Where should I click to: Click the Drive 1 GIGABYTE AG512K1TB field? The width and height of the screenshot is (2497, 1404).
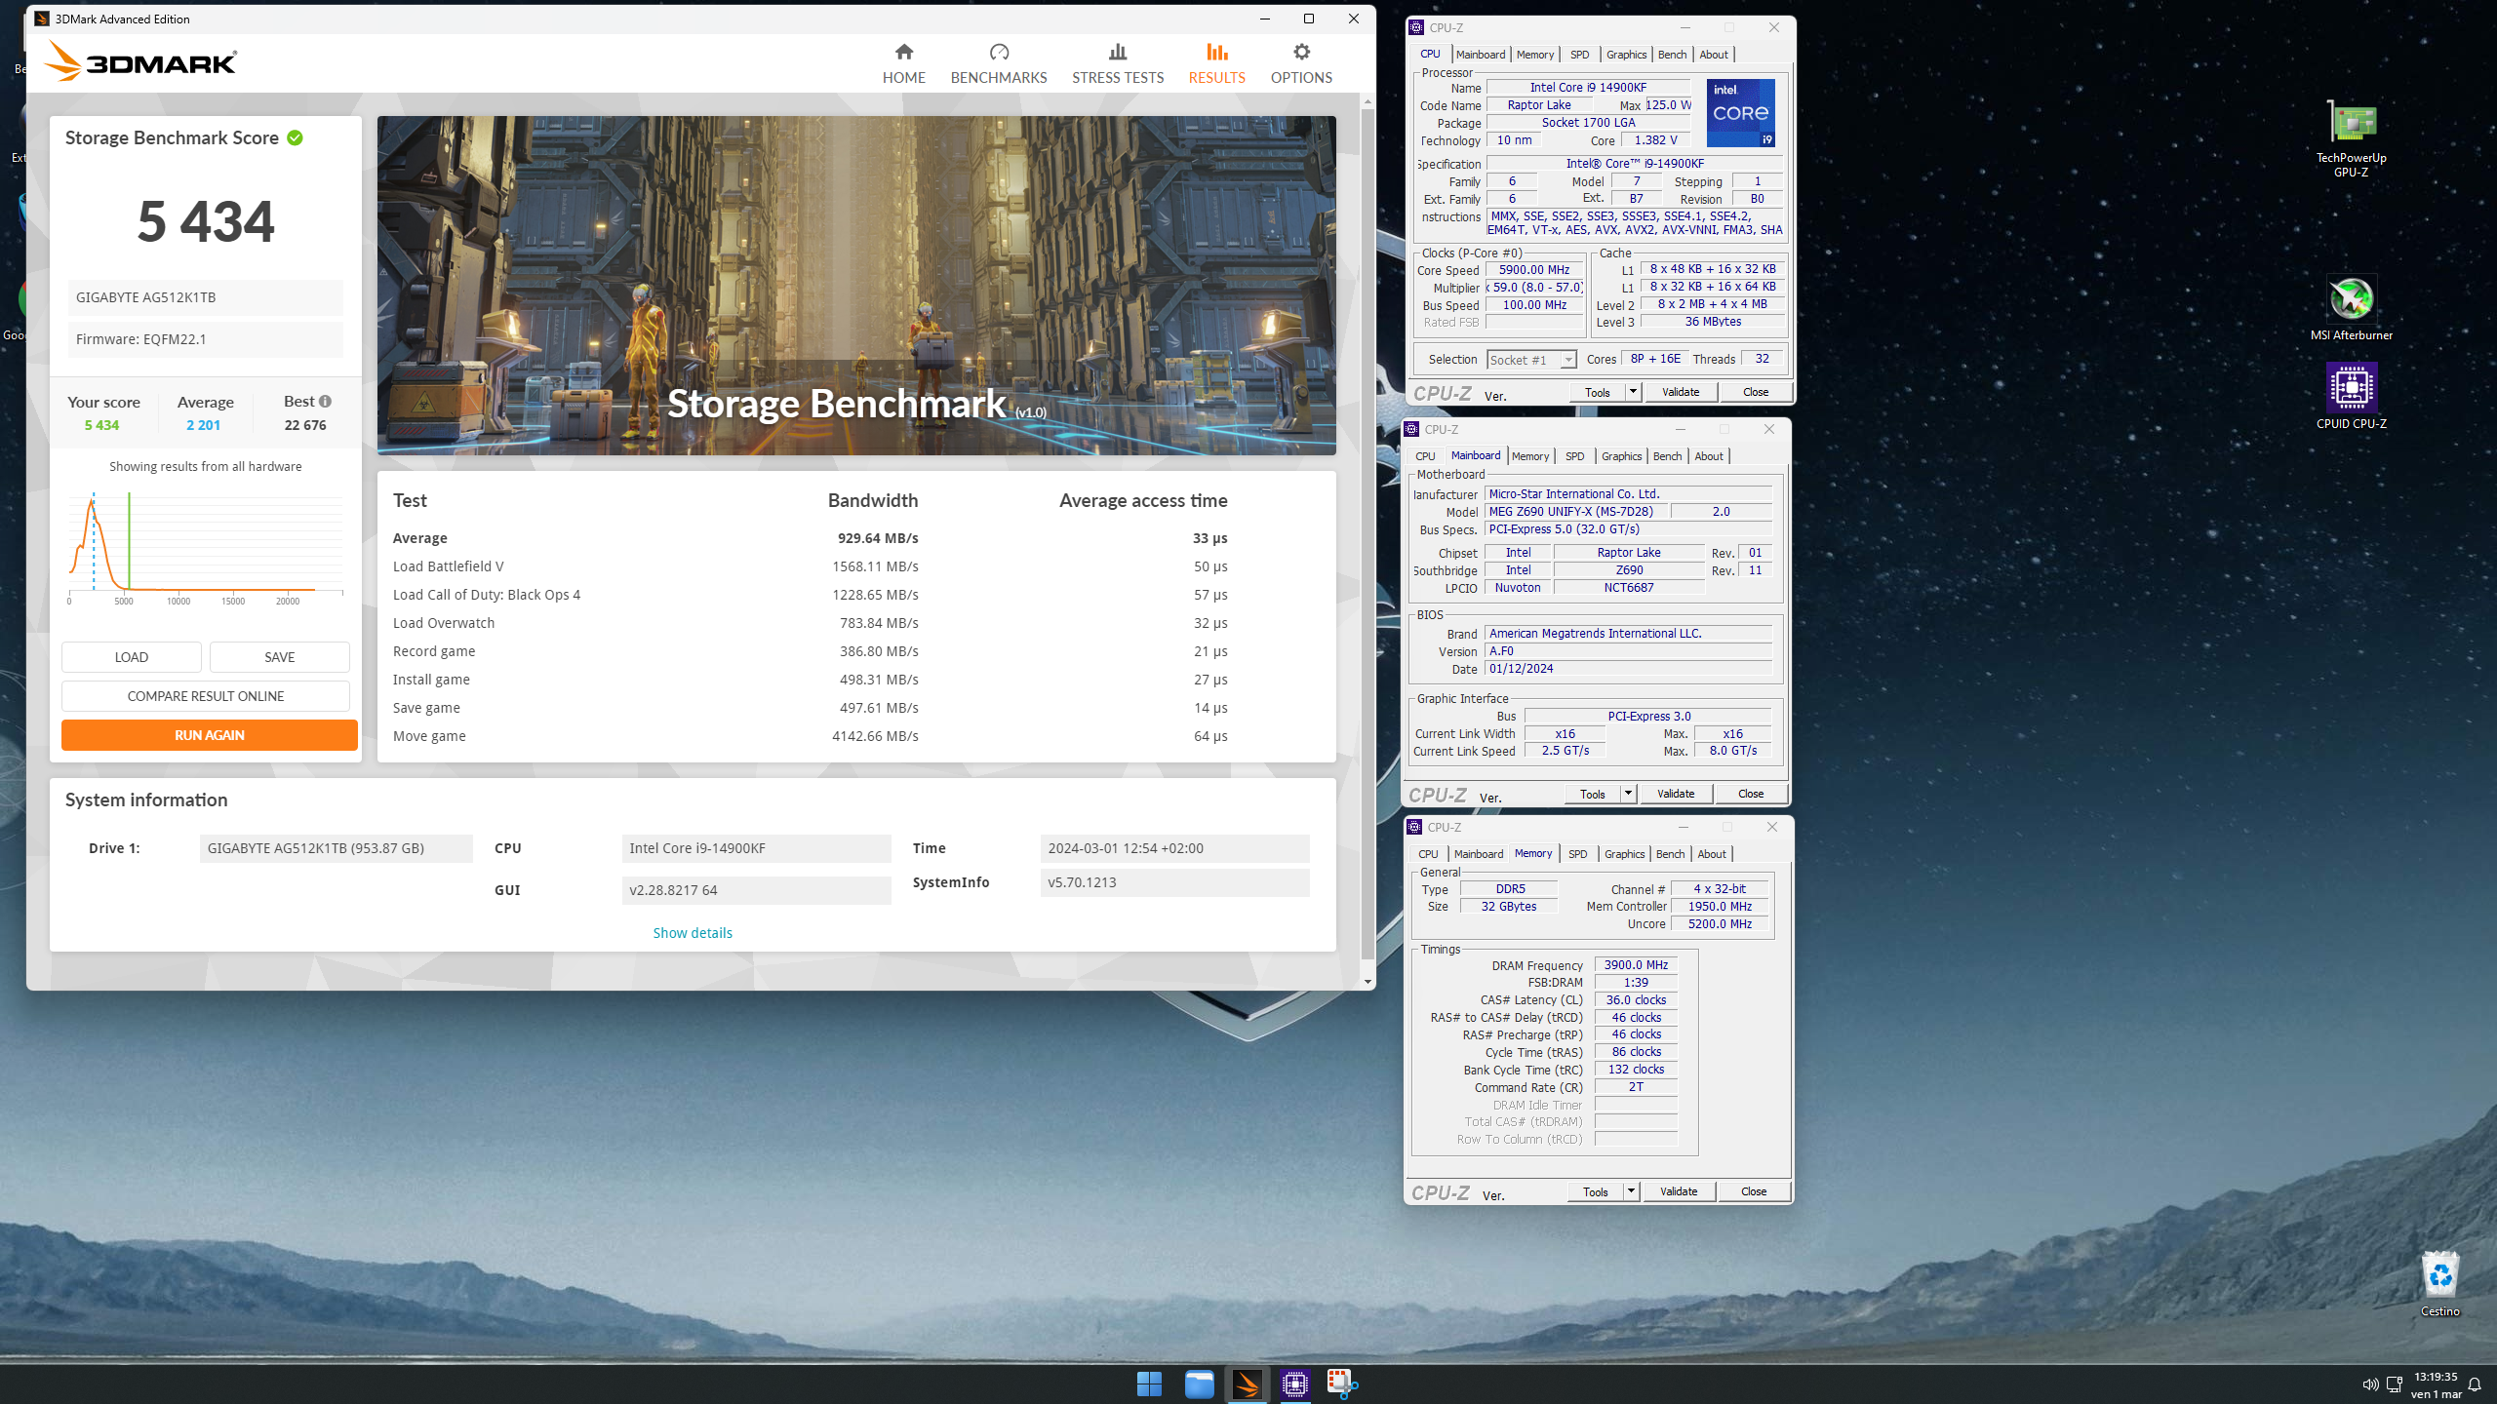click(336, 848)
